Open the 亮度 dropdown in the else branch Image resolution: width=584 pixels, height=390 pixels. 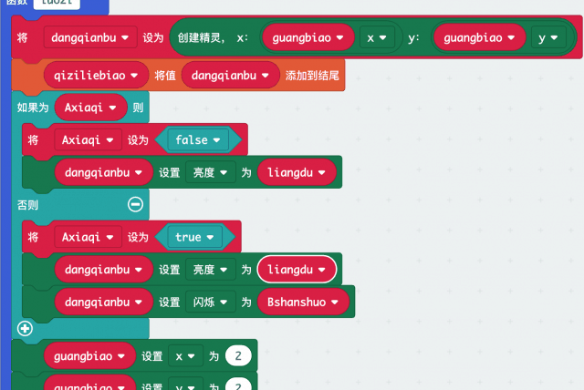click(x=206, y=270)
